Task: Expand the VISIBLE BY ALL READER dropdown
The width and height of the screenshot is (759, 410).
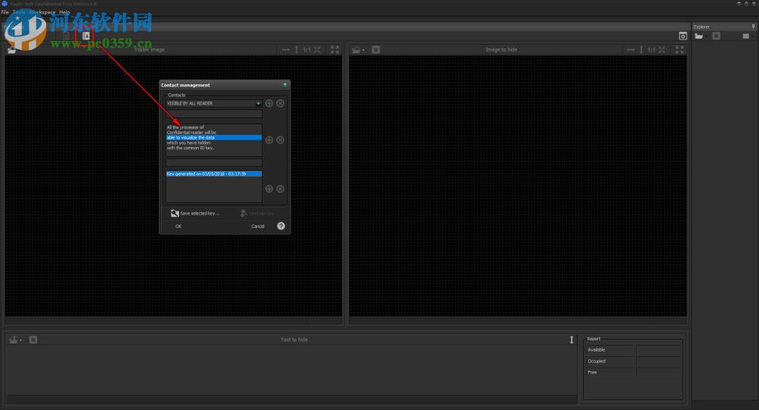Action: point(258,103)
